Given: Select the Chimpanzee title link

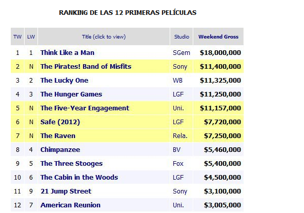Looking at the screenshot, I should click(x=60, y=150).
